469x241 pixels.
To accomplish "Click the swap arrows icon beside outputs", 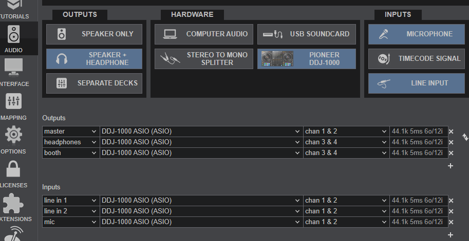I will (x=465, y=137).
